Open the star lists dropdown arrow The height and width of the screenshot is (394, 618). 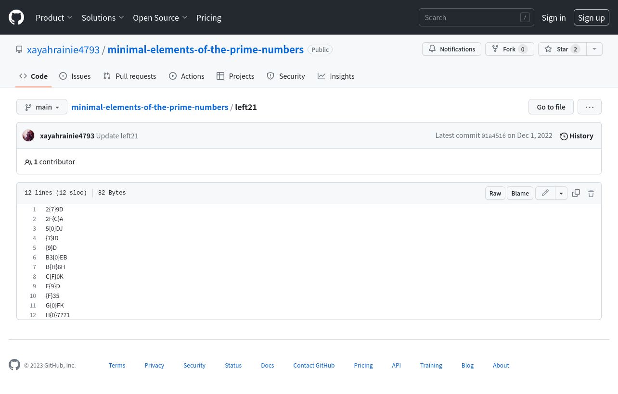[594, 49]
